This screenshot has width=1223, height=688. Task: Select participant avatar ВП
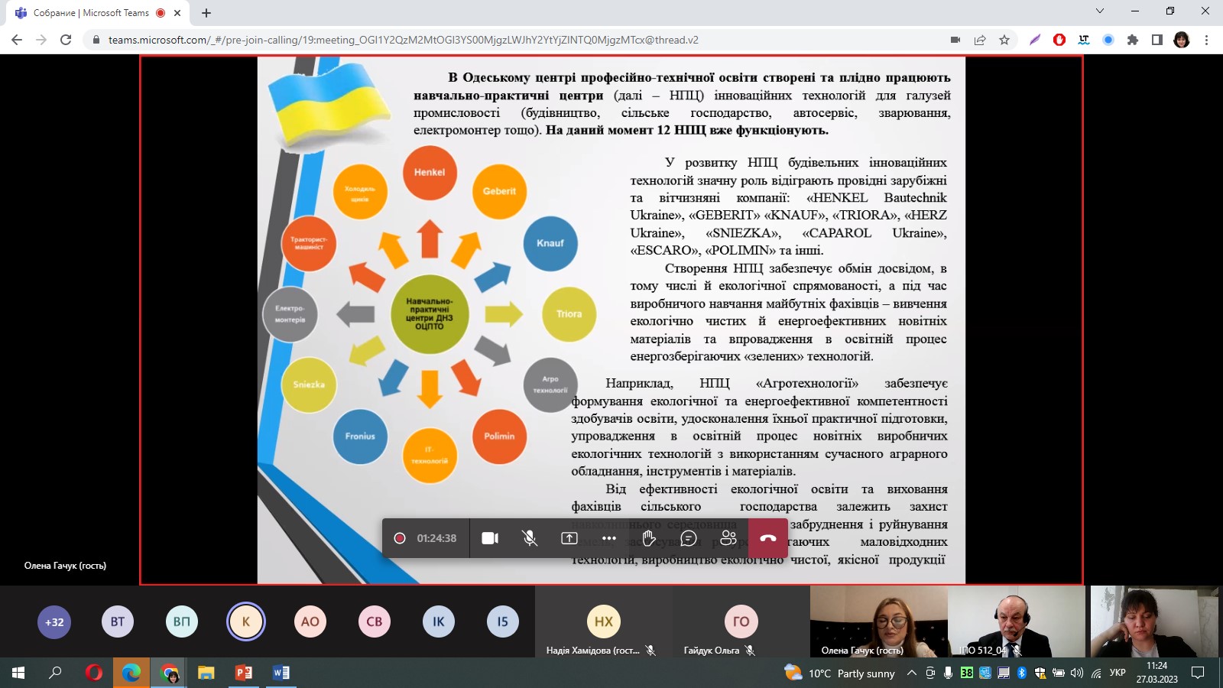click(182, 621)
